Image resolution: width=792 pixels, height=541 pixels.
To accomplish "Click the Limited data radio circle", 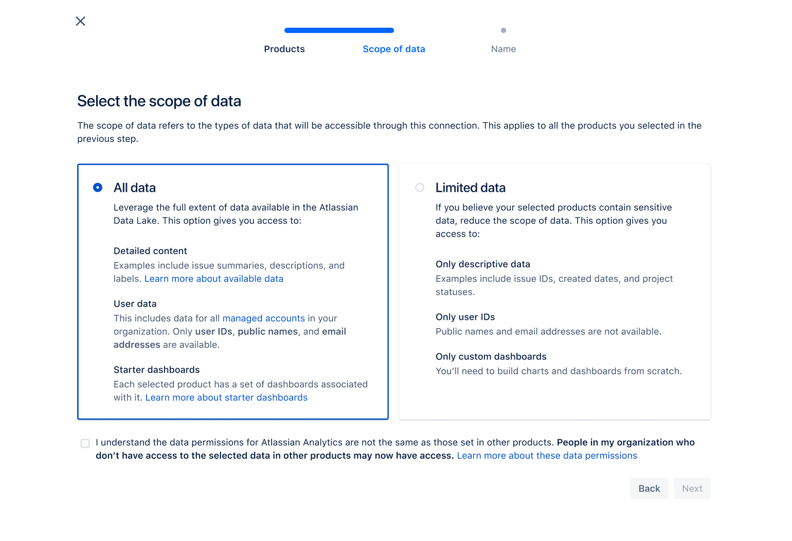I will (x=420, y=188).
